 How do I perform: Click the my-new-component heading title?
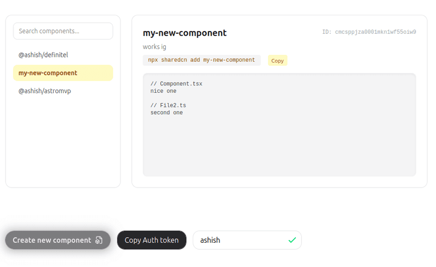(x=185, y=33)
